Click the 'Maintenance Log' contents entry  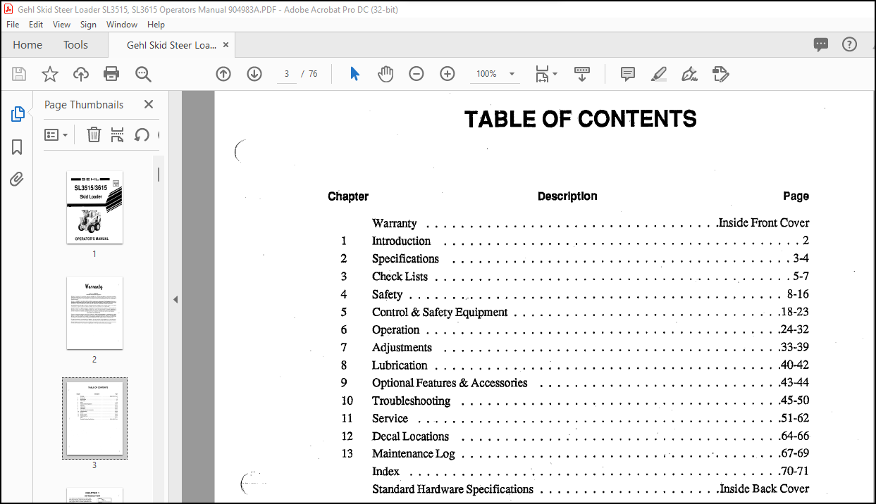pos(413,454)
